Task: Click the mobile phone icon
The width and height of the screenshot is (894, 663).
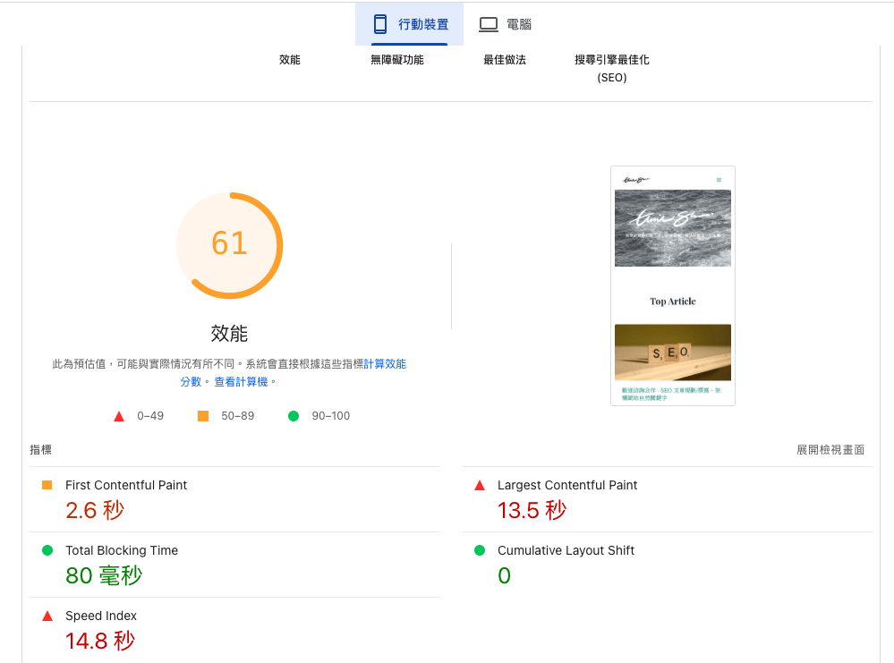Action: point(379,24)
